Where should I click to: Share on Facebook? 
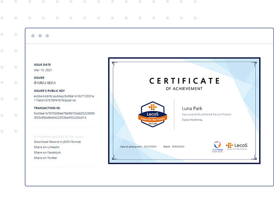pos(47,152)
